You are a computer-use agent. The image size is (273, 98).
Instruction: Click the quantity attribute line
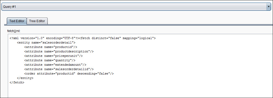click(x=50, y=60)
